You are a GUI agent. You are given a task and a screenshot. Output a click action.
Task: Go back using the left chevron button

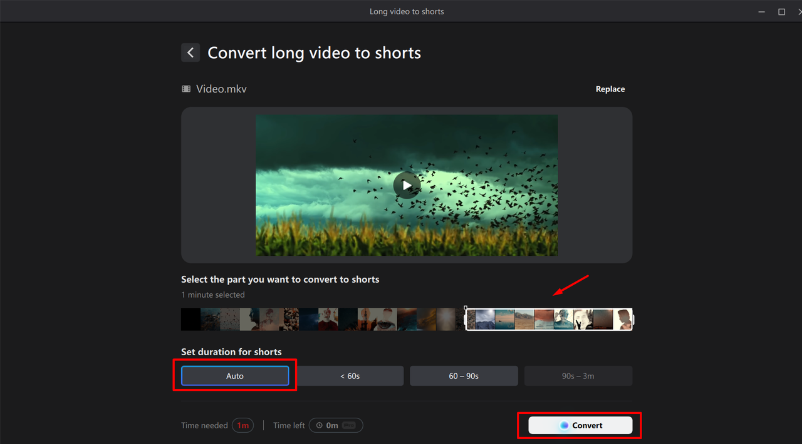190,53
